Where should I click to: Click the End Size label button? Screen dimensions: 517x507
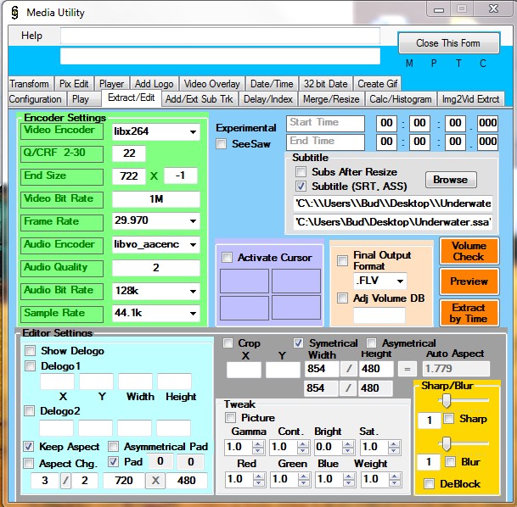(61, 176)
